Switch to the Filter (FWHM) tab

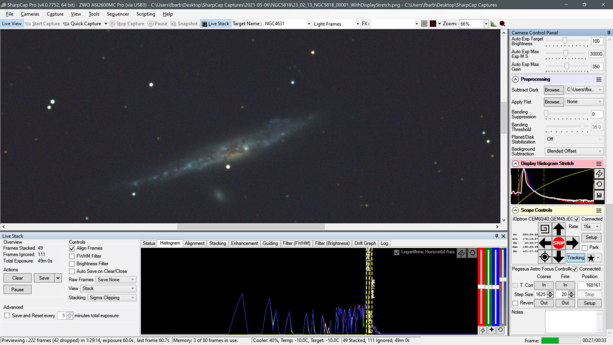[x=296, y=243]
